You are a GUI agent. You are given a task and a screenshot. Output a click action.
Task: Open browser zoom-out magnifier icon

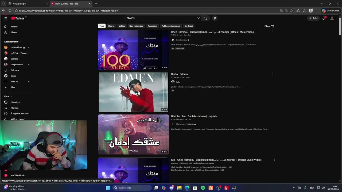point(286,11)
